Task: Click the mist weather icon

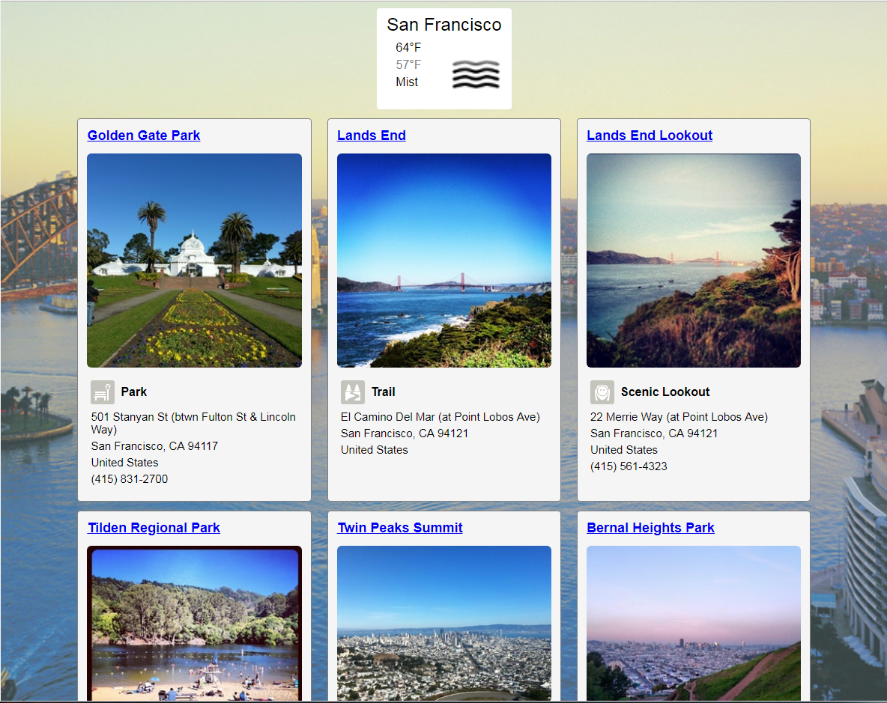Action: [x=476, y=74]
